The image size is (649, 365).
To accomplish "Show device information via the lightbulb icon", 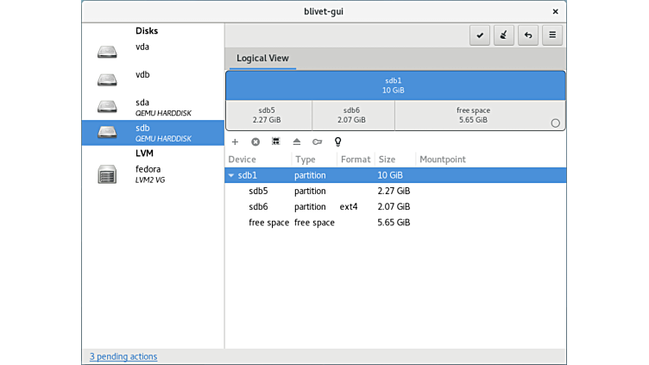I will (x=338, y=142).
